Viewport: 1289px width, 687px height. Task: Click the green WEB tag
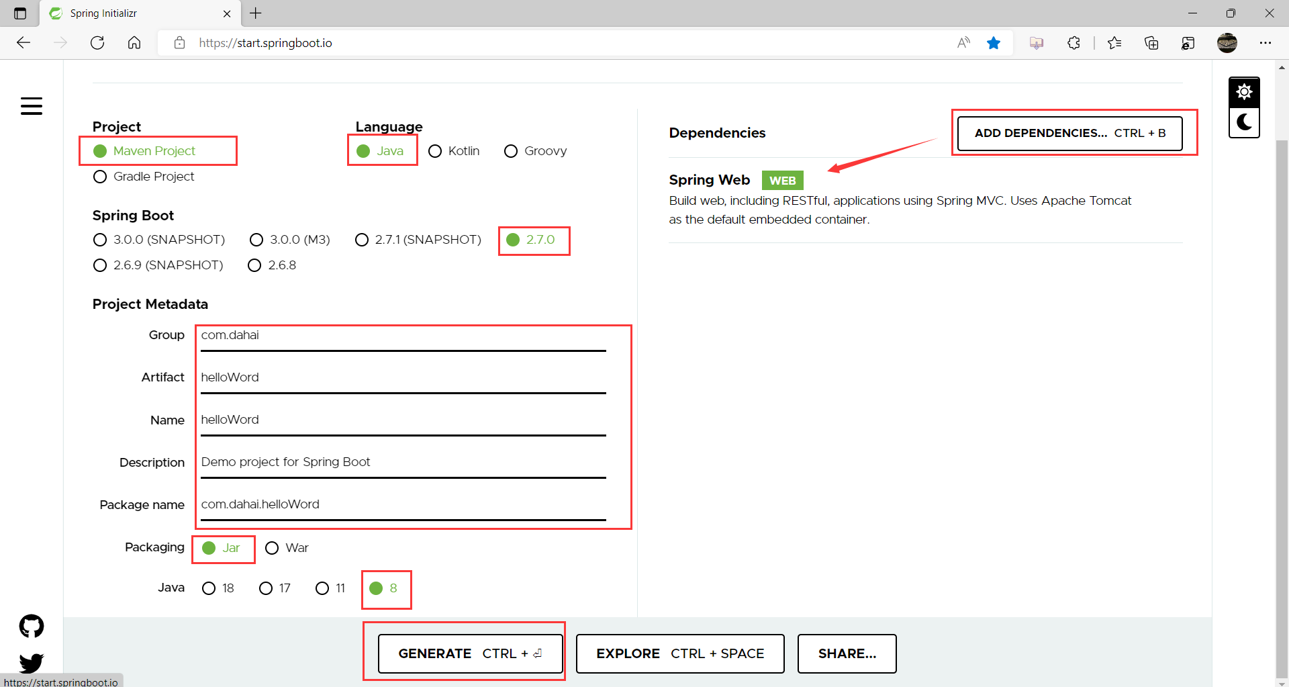(x=783, y=180)
